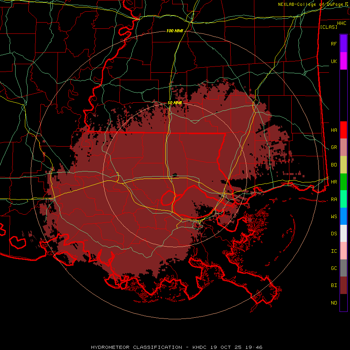Click the 100 NMI range ring label

tap(175, 31)
